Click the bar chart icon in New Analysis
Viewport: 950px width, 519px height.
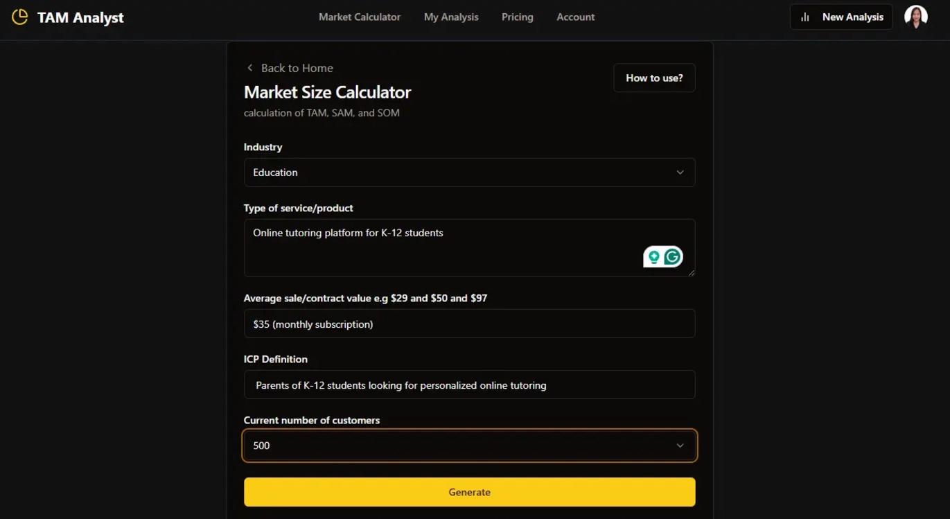(x=804, y=17)
